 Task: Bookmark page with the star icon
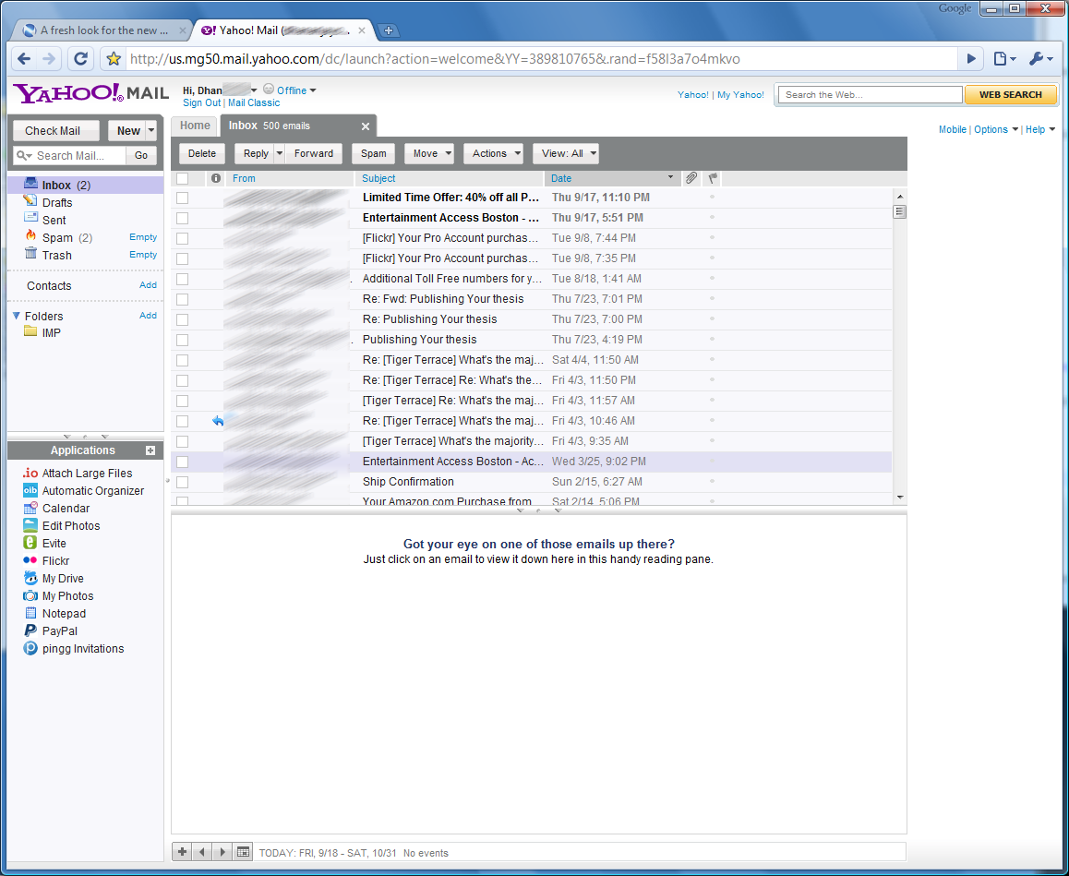[x=114, y=59]
